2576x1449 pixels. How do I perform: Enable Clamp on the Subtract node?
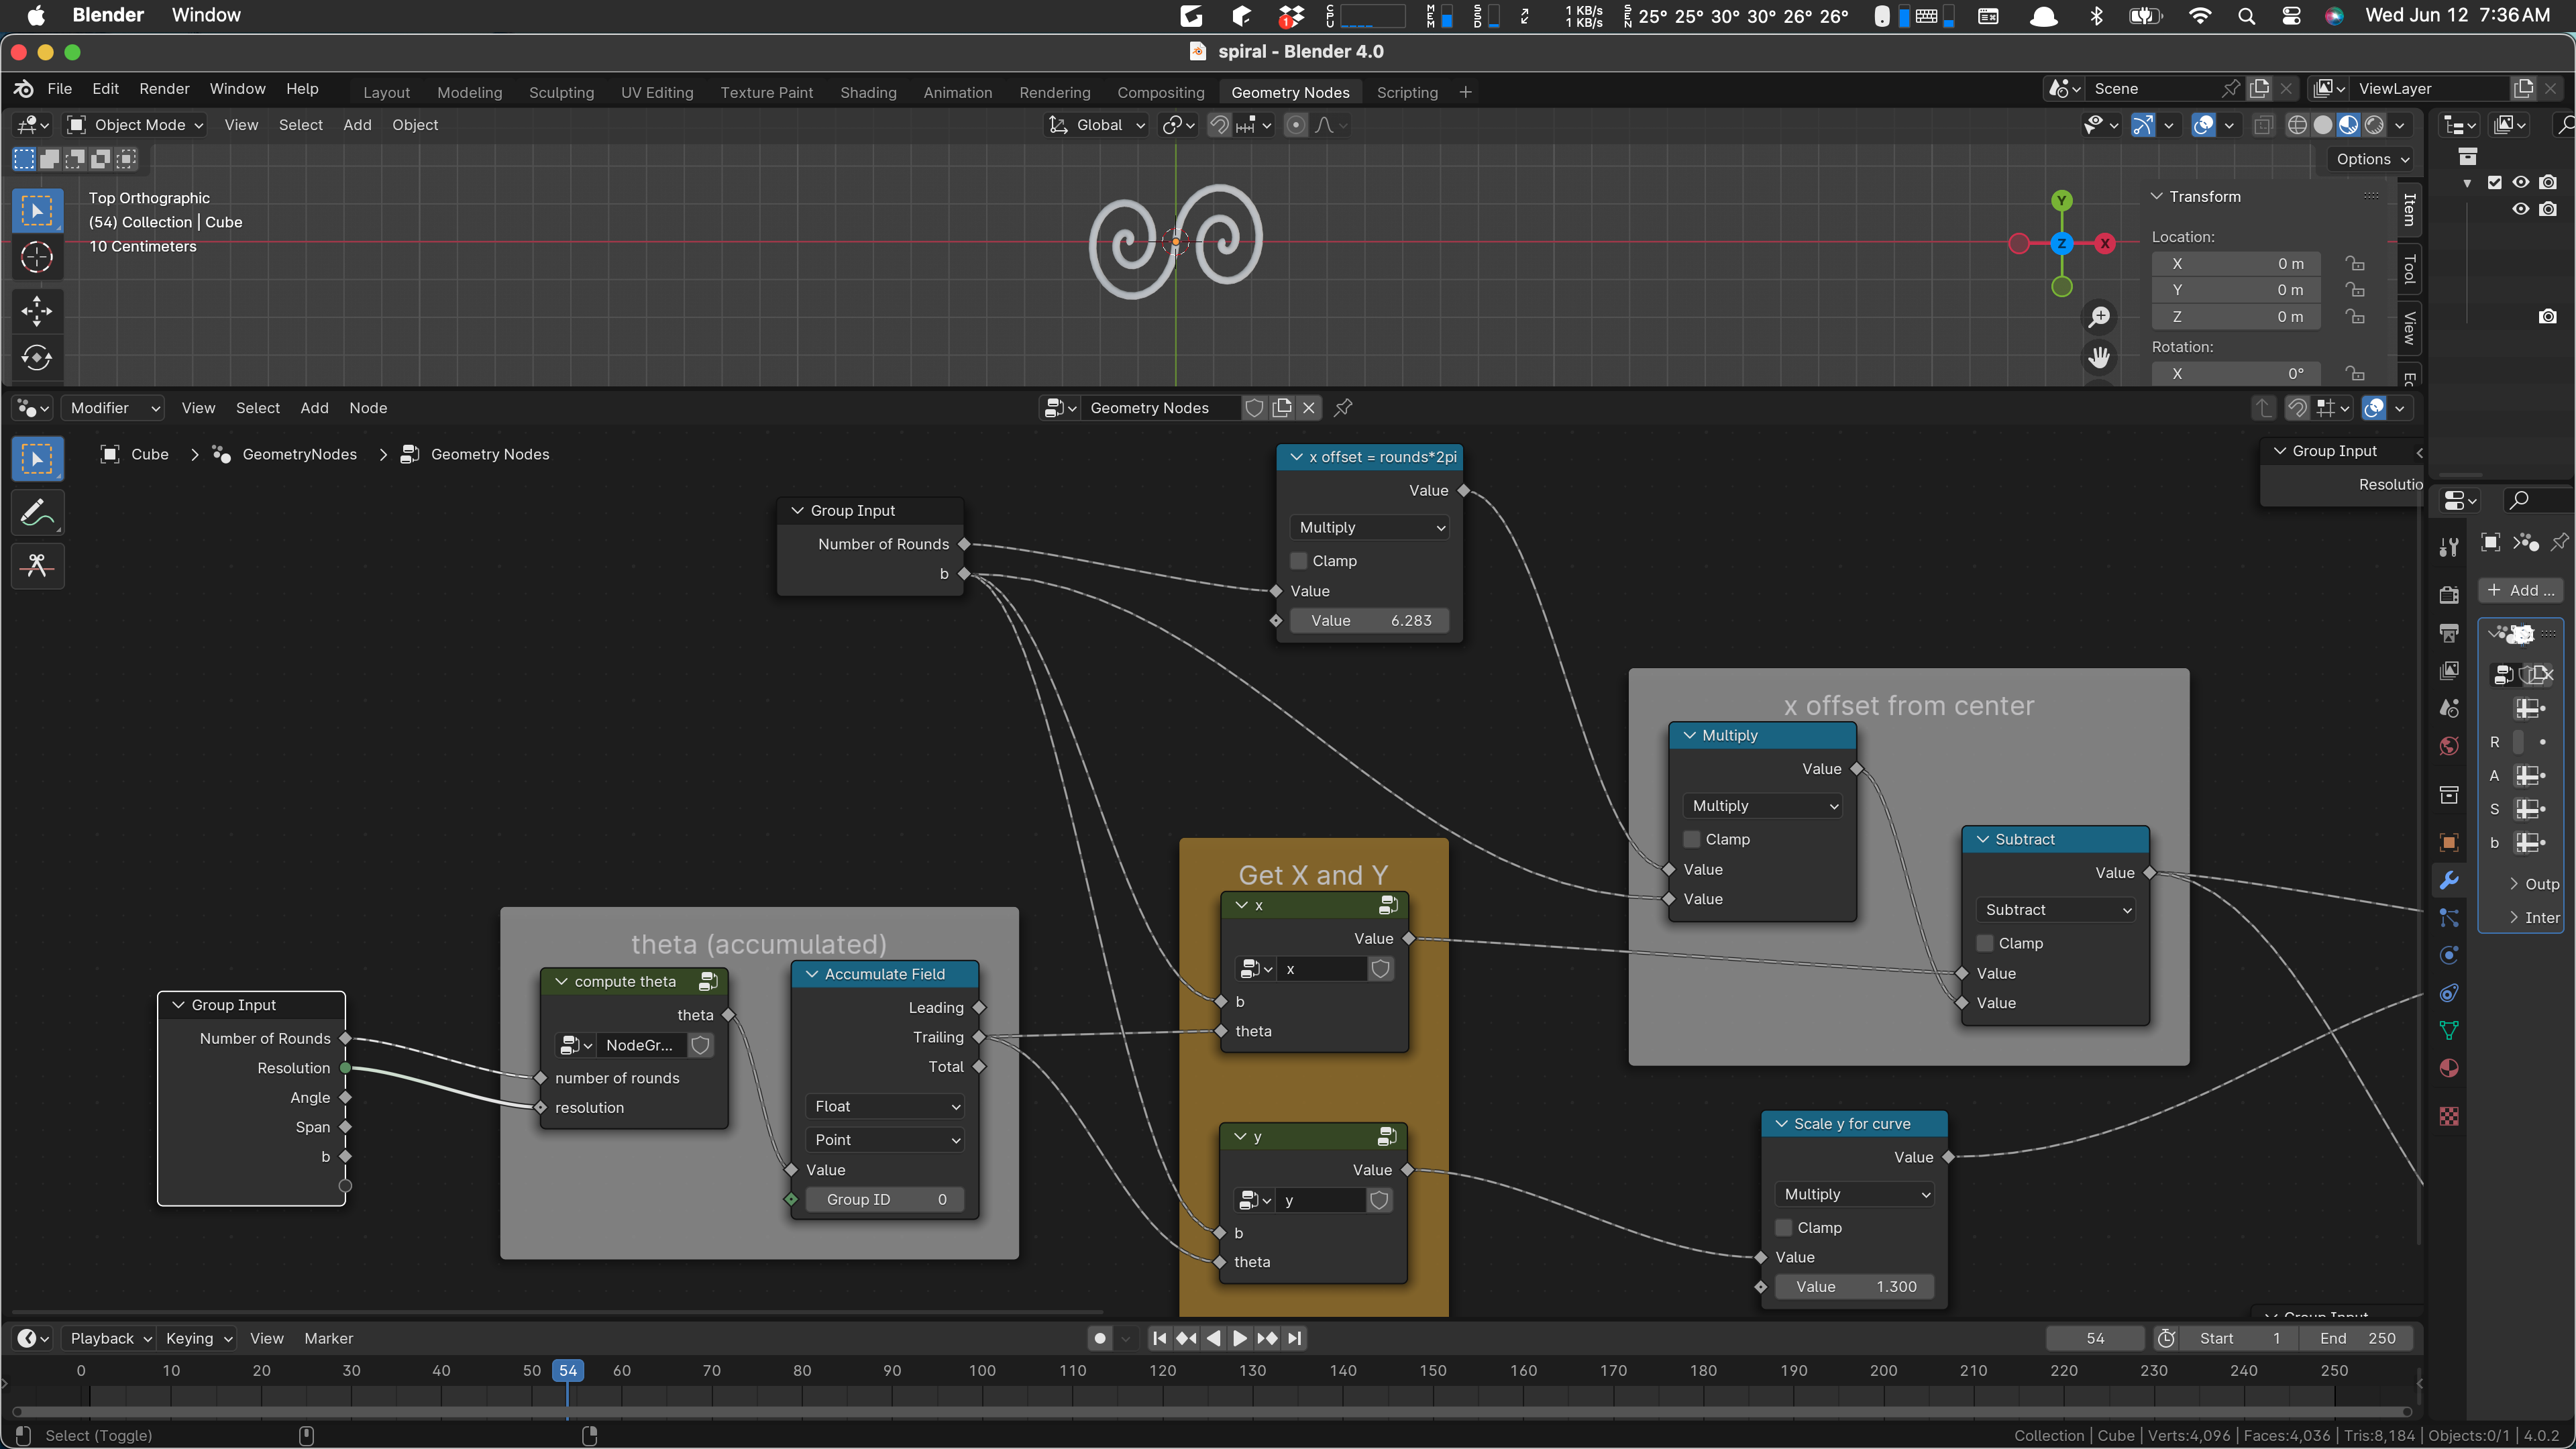1985,943
